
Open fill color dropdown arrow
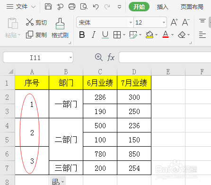point(156,35)
